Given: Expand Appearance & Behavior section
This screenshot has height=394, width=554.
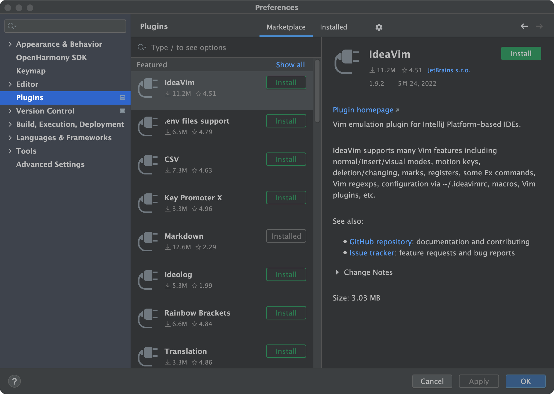Looking at the screenshot, I should click(10, 44).
